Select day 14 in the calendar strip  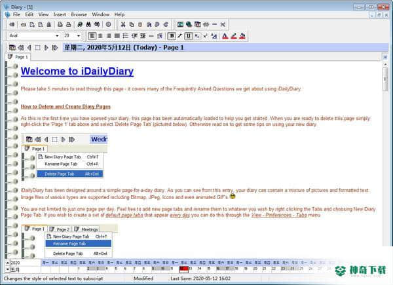pyautogui.click(x=200, y=269)
